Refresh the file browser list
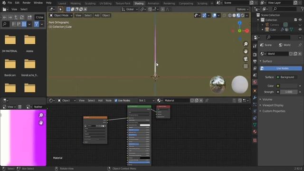 22,17
